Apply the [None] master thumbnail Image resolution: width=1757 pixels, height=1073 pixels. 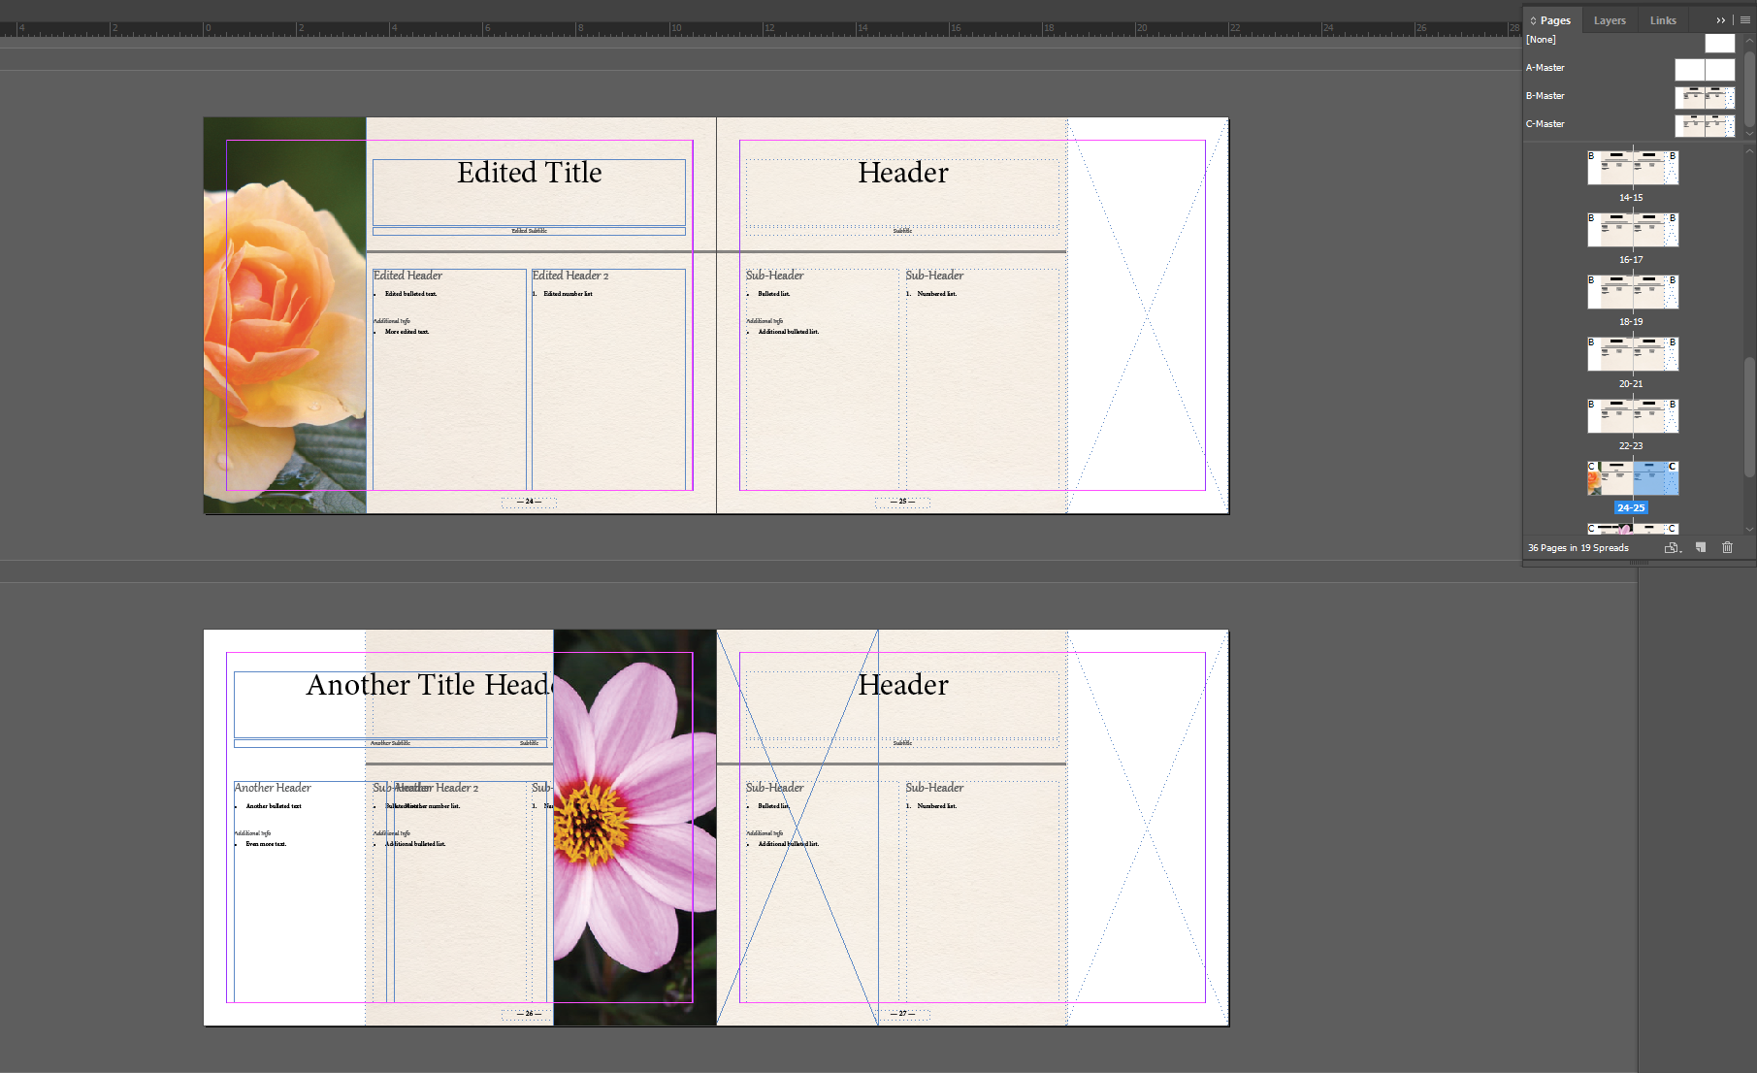[1719, 43]
